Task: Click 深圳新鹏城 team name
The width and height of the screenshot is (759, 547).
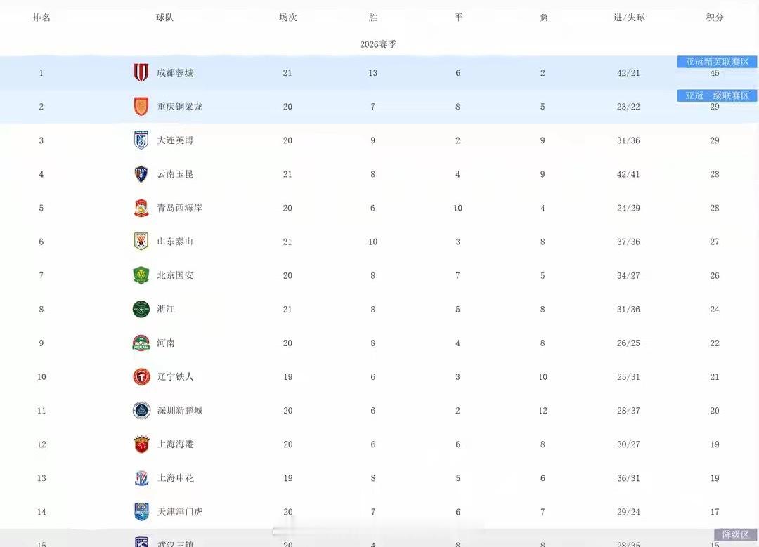Action: click(180, 410)
